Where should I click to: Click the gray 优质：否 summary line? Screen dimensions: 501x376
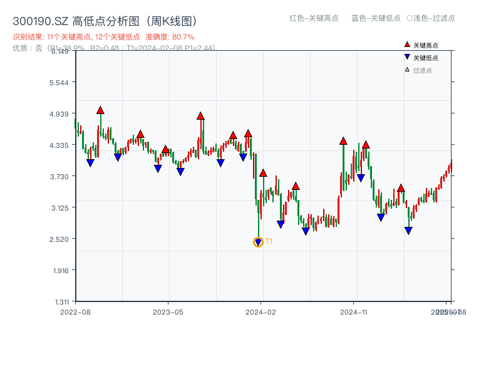tap(114, 48)
